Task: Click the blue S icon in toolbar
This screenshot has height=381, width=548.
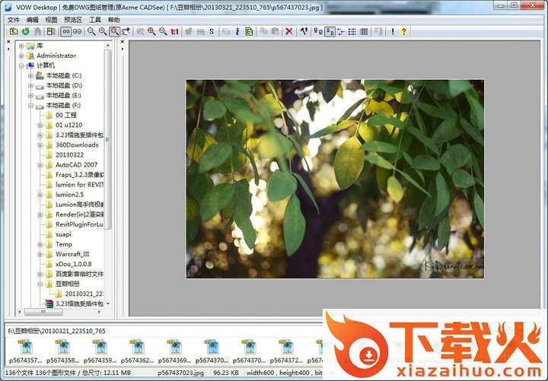Action: click(211, 31)
